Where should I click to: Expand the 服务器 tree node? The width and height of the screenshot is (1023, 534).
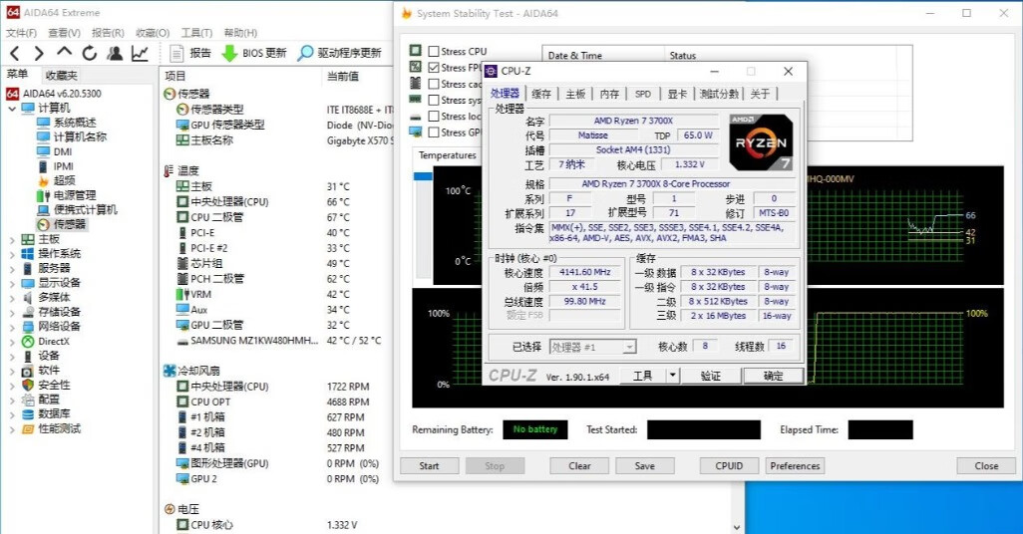tap(12, 269)
